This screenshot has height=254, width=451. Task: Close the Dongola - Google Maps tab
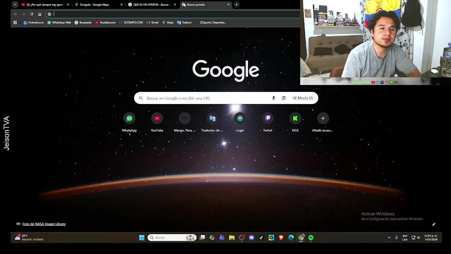tap(122, 5)
